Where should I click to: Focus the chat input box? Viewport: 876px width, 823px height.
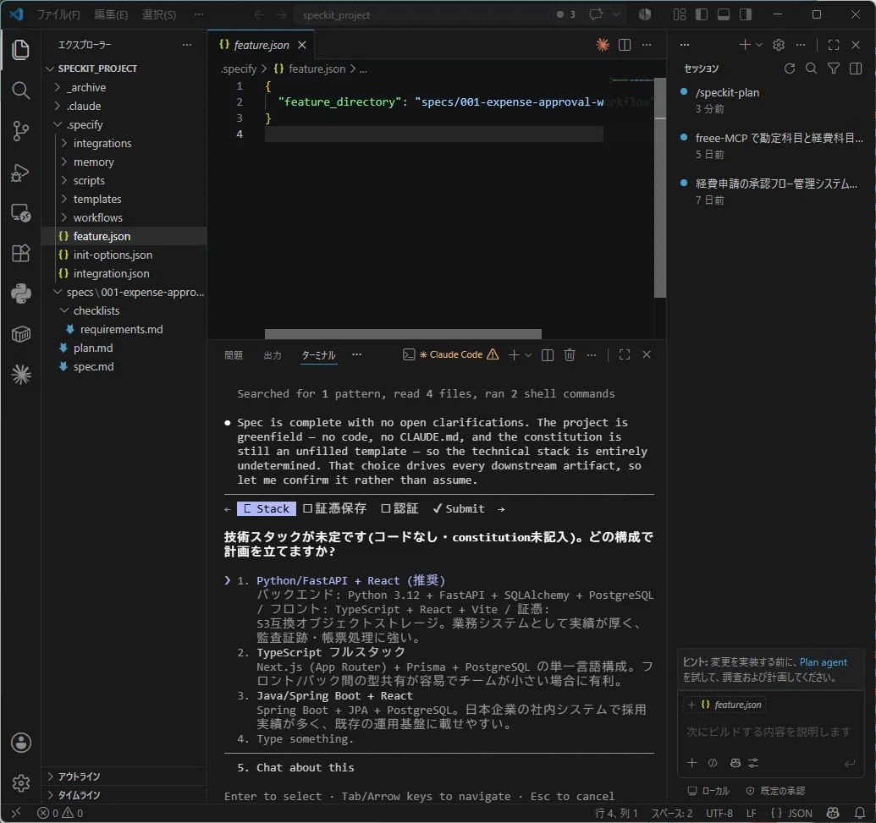click(x=770, y=732)
